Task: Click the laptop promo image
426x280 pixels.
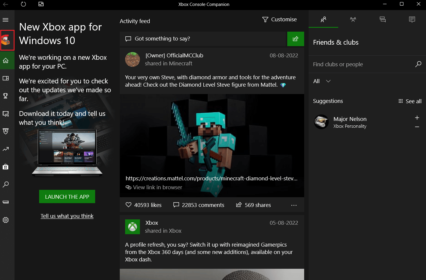Action: pos(67,153)
